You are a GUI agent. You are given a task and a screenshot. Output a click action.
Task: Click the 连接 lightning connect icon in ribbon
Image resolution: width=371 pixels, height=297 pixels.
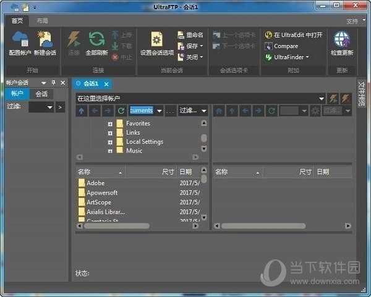click(74, 39)
